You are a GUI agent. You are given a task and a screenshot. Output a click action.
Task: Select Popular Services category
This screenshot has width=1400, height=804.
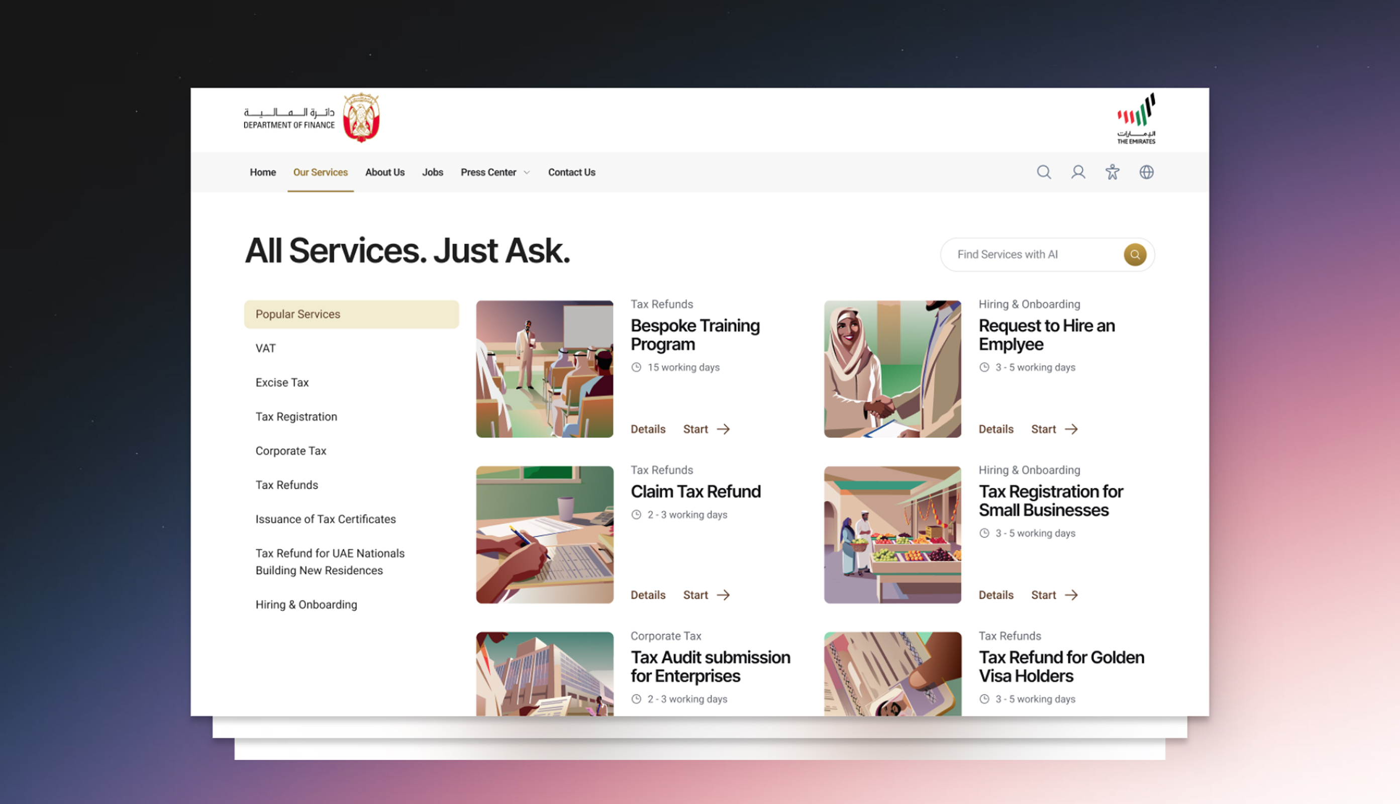[351, 314]
